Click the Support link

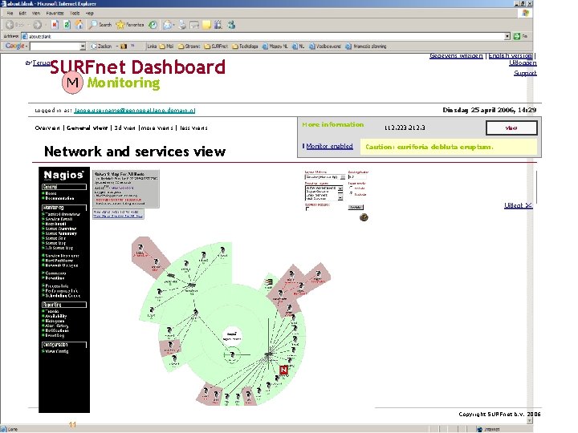point(525,73)
